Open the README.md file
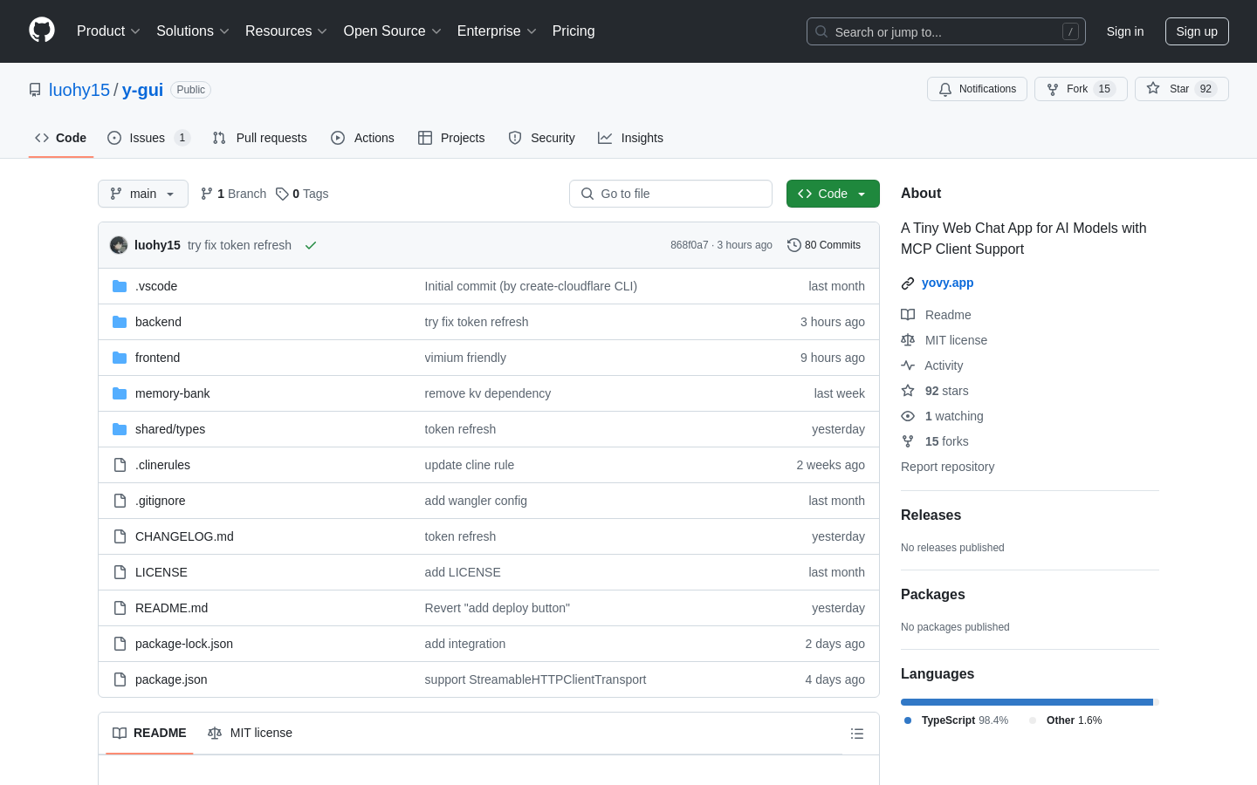This screenshot has height=785, width=1257. tap(171, 608)
